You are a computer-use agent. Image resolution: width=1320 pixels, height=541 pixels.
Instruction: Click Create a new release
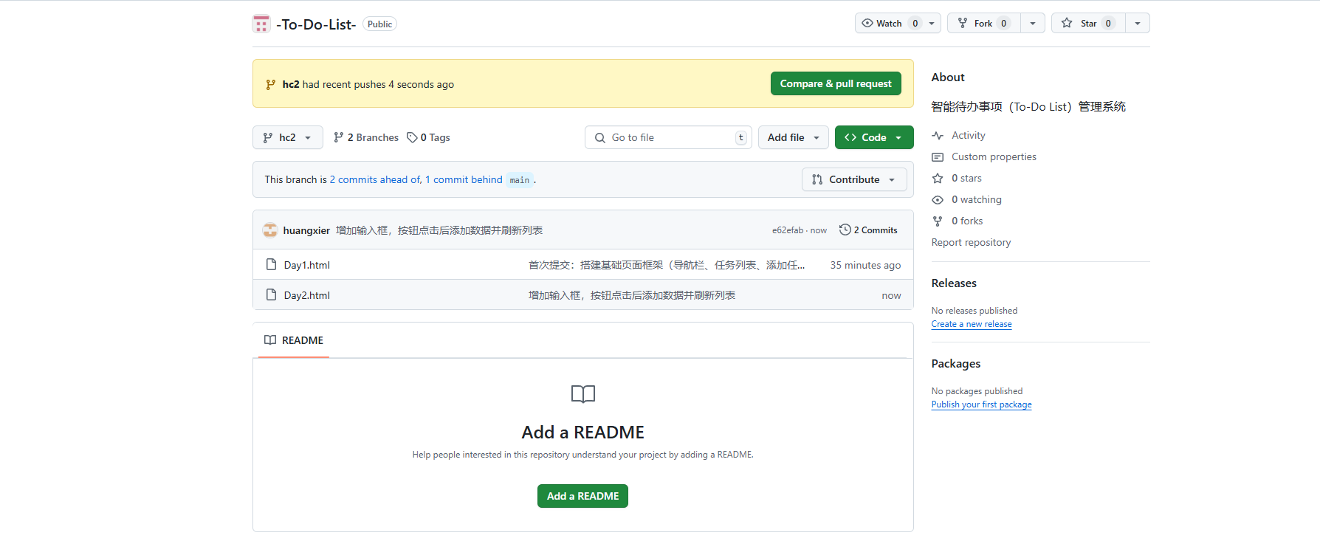pos(972,324)
